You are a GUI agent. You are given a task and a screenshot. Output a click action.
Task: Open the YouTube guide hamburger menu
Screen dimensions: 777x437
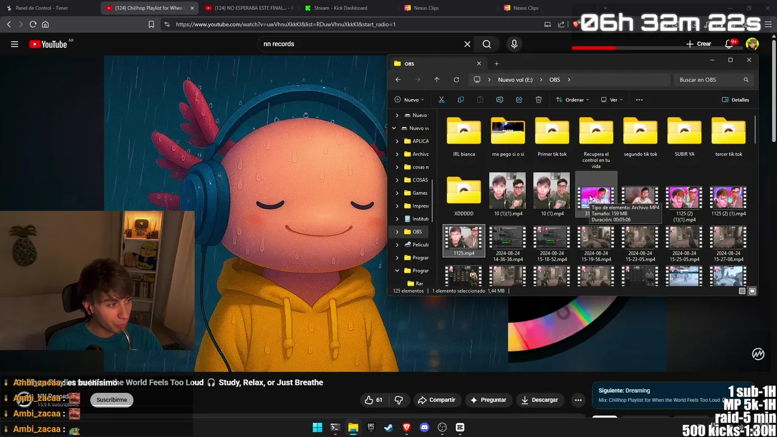pos(15,44)
